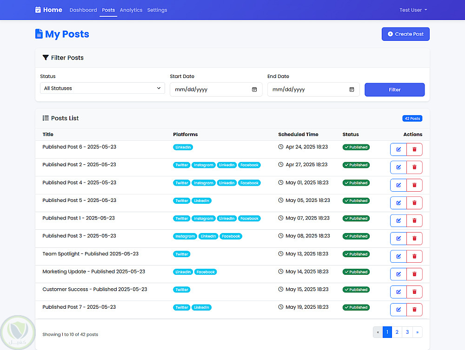465x350 pixels.
Task: Apply filters with the Filter button
Action: tap(394, 90)
